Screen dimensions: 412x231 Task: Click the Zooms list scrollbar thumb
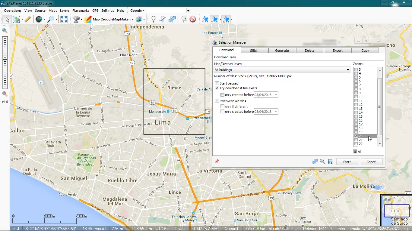[380, 107]
